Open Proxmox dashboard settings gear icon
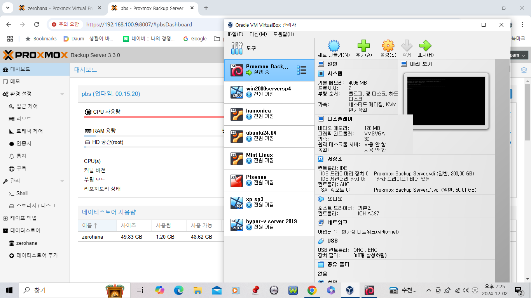This screenshot has height=298, width=531. (524, 70)
